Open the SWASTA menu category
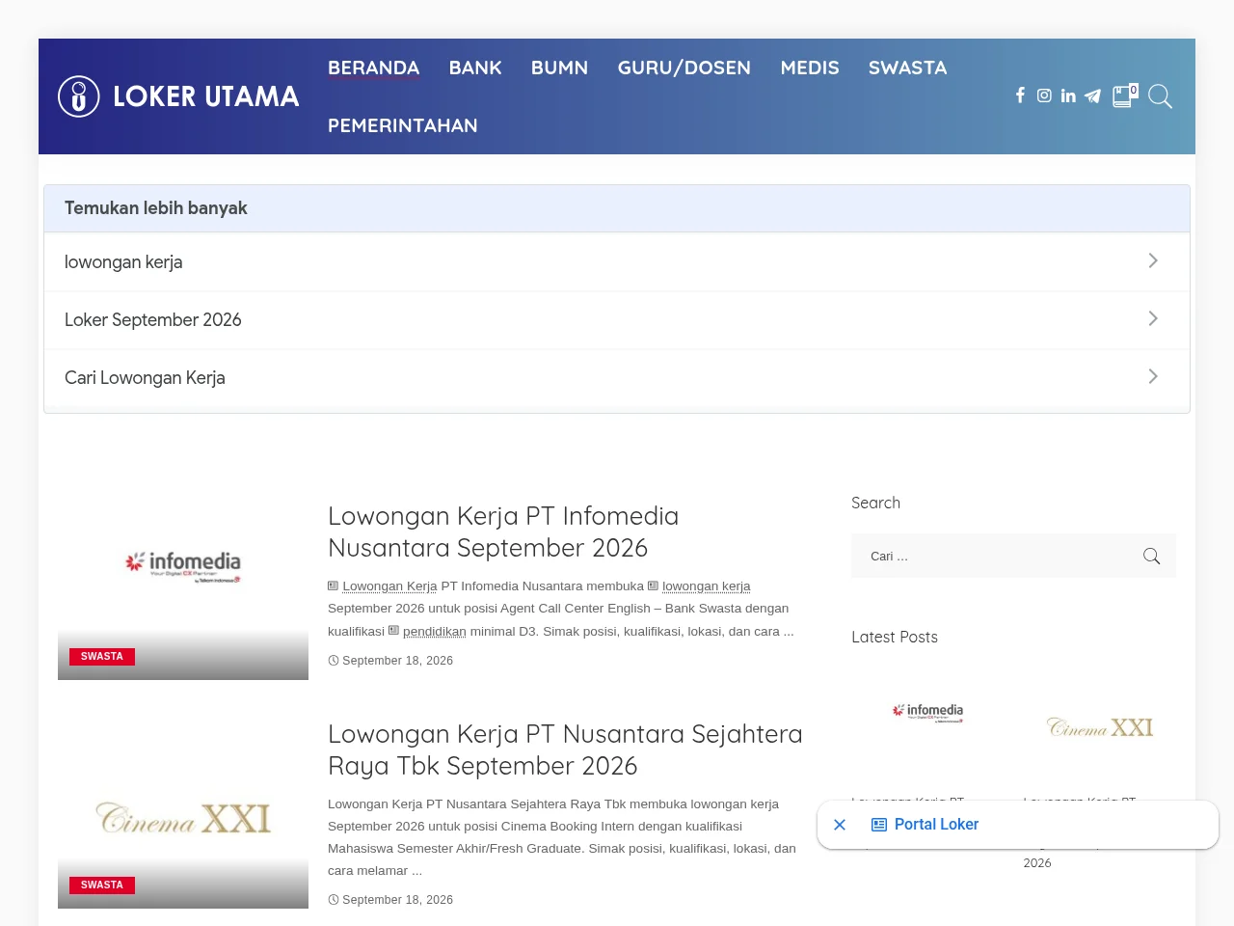Image resolution: width=1234 pixels, height=926 pixels. pyautogui.click(x=908, y=68)
